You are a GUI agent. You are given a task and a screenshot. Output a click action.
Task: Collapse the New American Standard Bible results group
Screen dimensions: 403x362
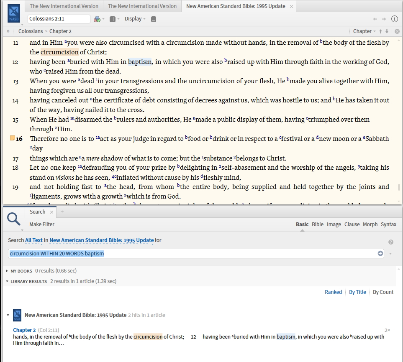8,315
